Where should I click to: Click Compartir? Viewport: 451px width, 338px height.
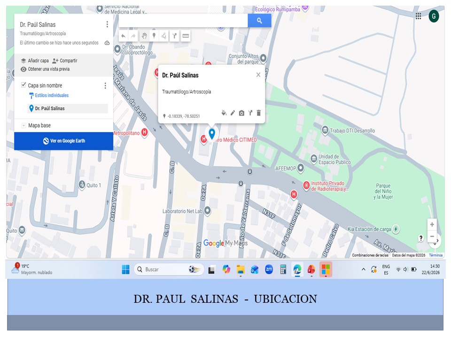point(65,61)
